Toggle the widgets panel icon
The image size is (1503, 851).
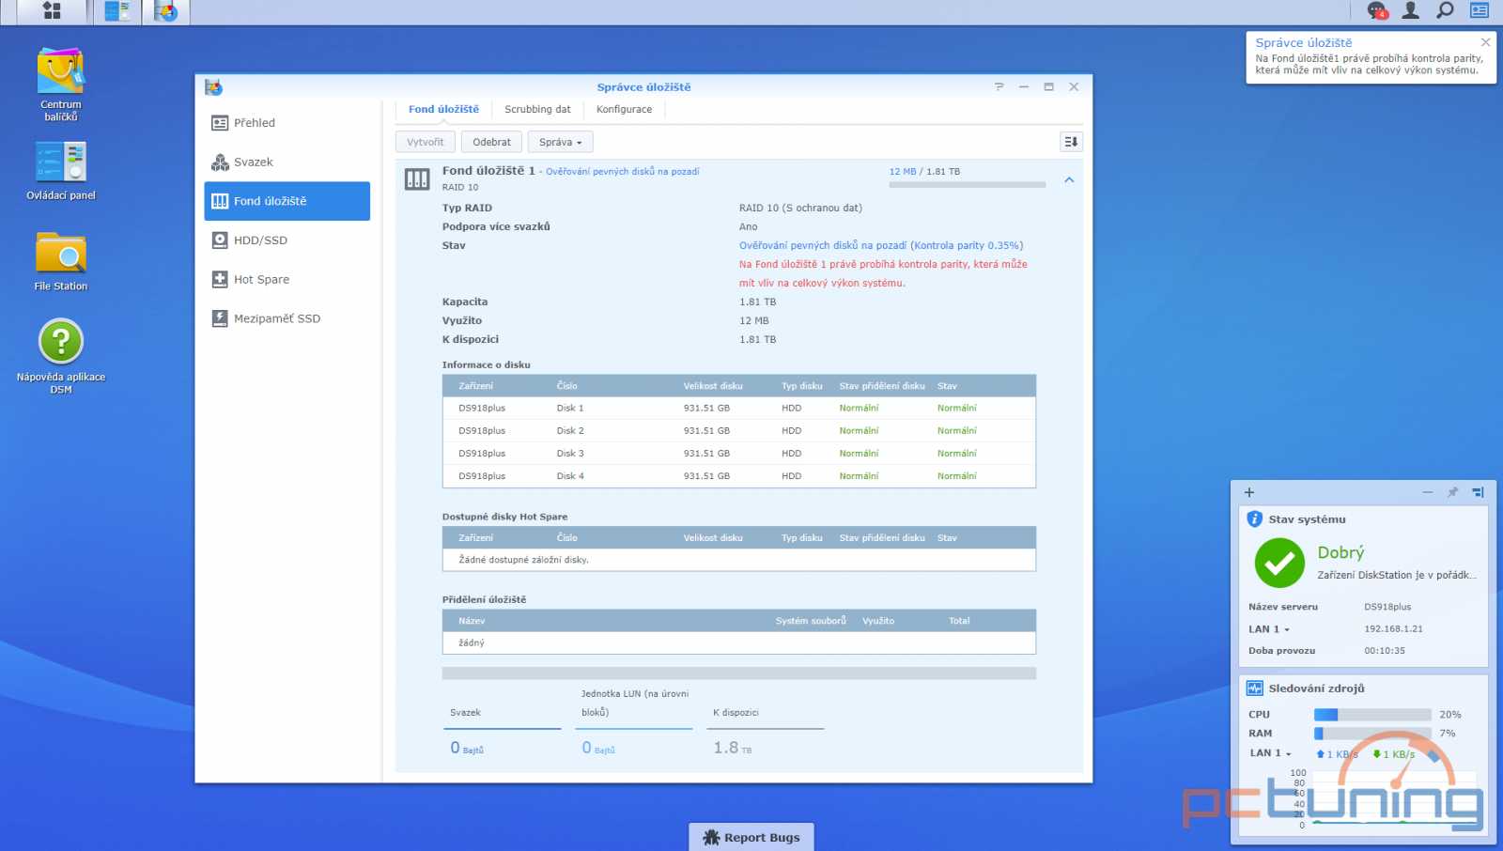click(1480, 10)
